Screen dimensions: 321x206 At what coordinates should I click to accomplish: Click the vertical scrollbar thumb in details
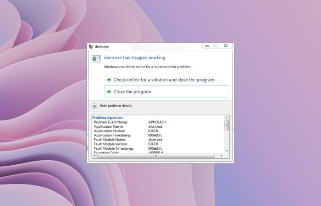coord(227,125)
